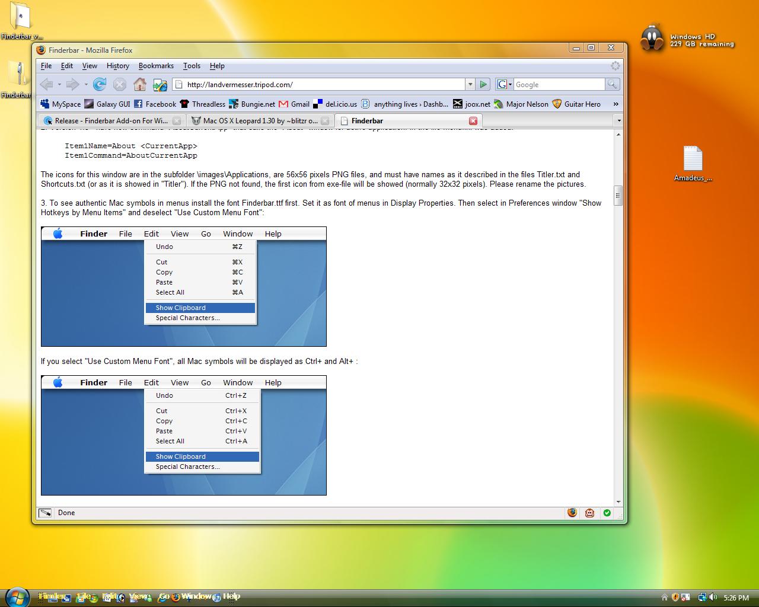Switch to the Release - Finderbar Add-on tab

click(x=111, y=120)
